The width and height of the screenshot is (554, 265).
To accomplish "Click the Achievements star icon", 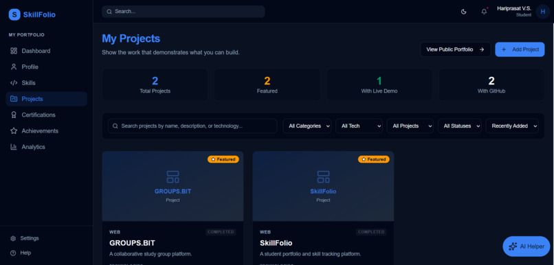I will 14,131.
